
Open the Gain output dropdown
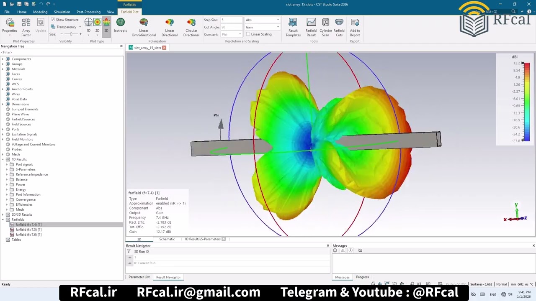263,27
